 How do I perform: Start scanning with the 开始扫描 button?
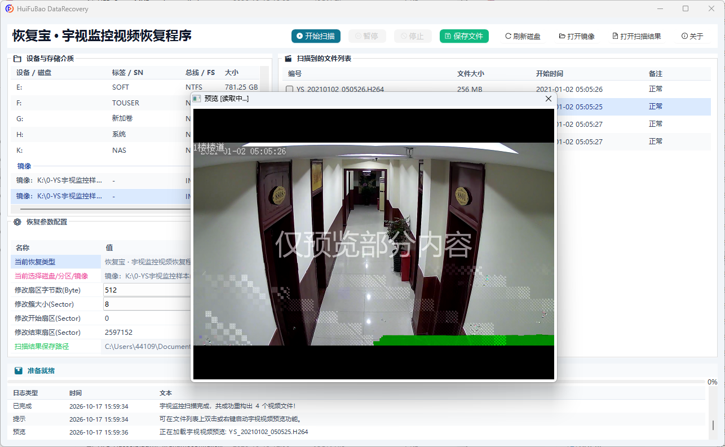coord(316,36)
